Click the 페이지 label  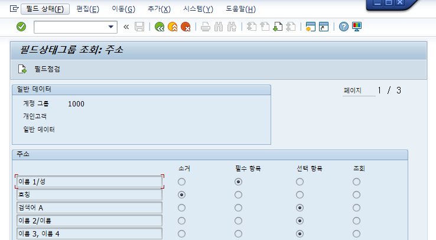tap(352, 90)
